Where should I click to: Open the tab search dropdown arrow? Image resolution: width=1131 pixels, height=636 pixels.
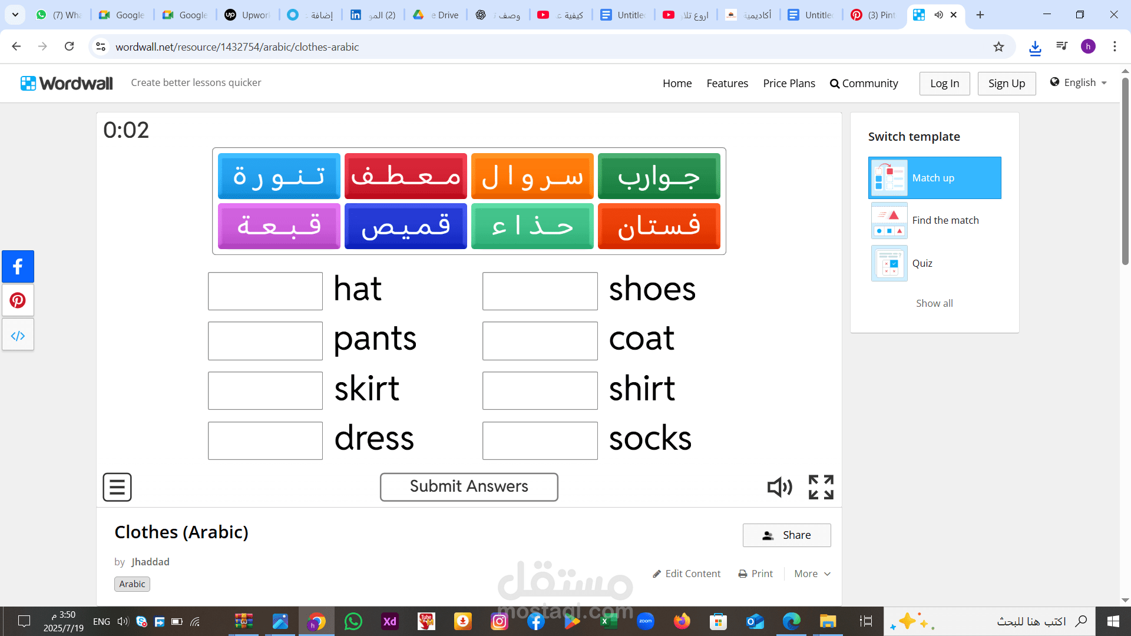point(15,15)
